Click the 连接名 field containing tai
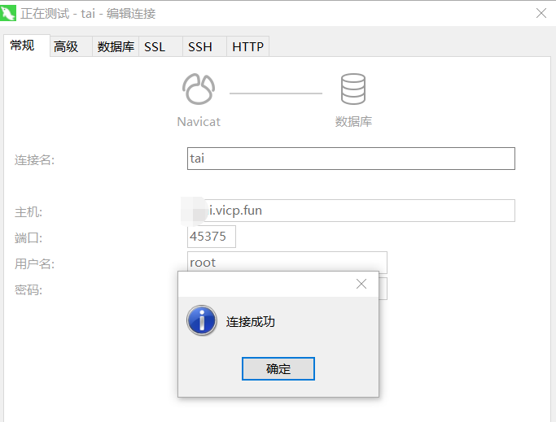The height and width of the screenshot is (422, 556). [351, 159]
